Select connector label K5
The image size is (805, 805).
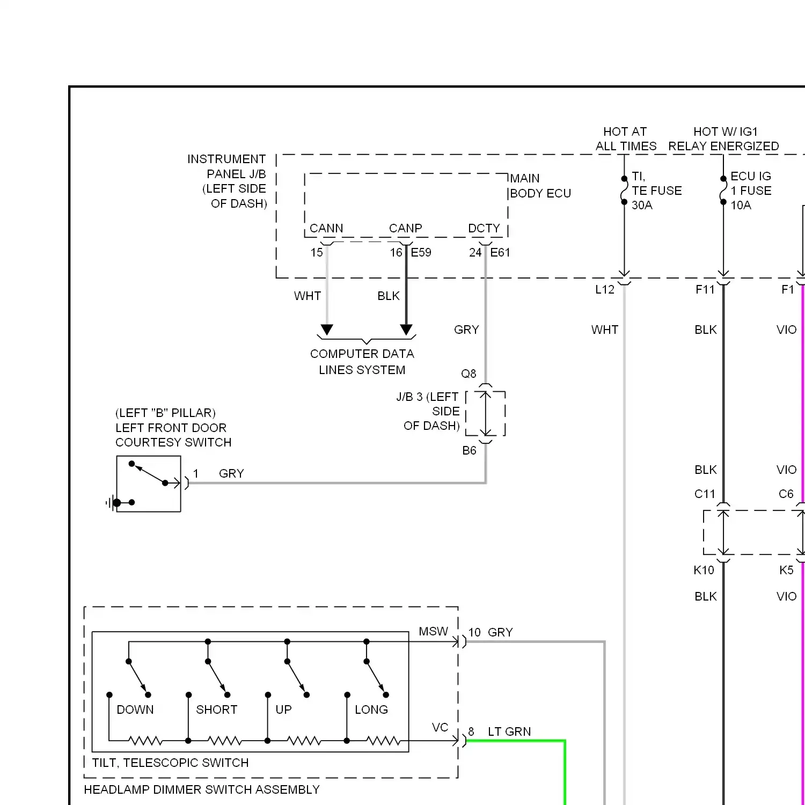tap(786, 570)
